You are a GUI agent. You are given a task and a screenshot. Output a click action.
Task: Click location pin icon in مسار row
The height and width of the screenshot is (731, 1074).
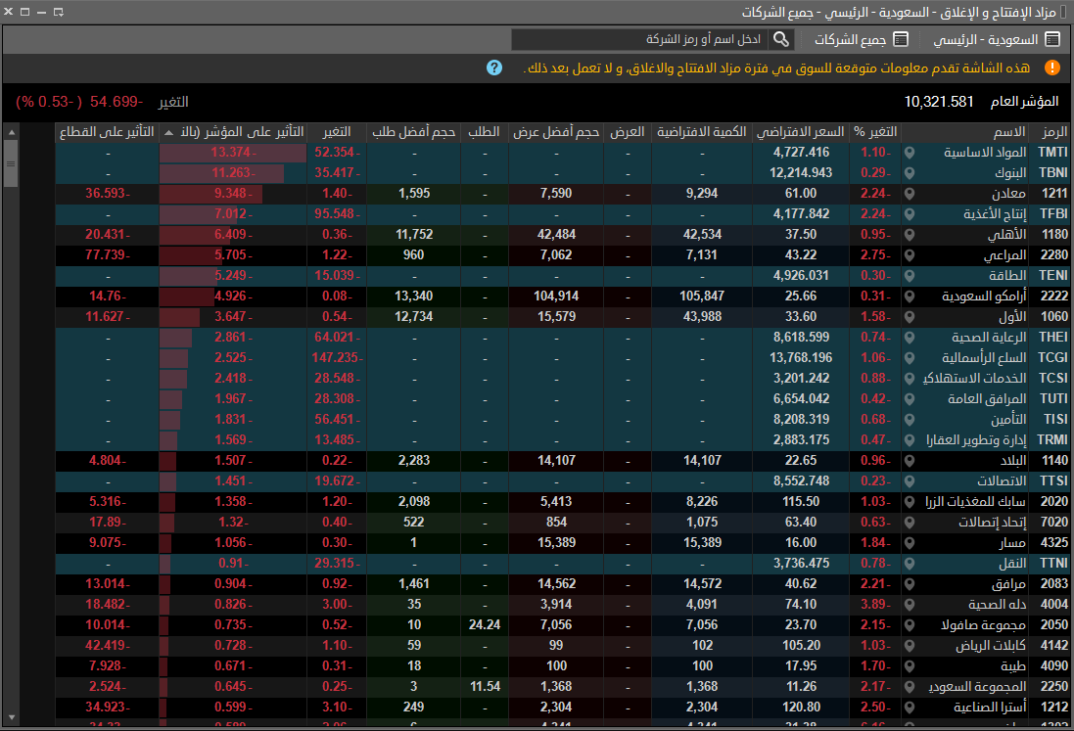(x=909, y=543)
